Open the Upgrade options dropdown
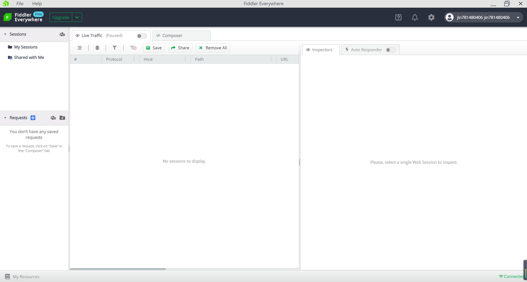527x282 pixels. pos(77,17)
